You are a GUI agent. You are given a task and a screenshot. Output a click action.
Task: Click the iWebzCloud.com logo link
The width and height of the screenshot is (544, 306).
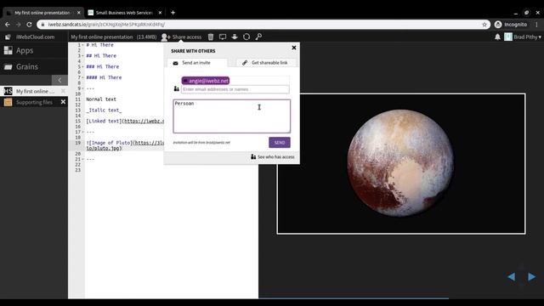pos(31,37)
